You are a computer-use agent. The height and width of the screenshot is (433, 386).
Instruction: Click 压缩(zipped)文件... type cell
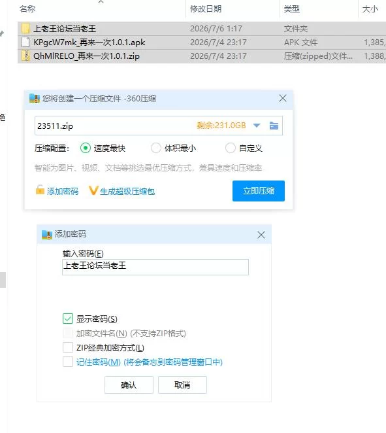tap(318, 56)
